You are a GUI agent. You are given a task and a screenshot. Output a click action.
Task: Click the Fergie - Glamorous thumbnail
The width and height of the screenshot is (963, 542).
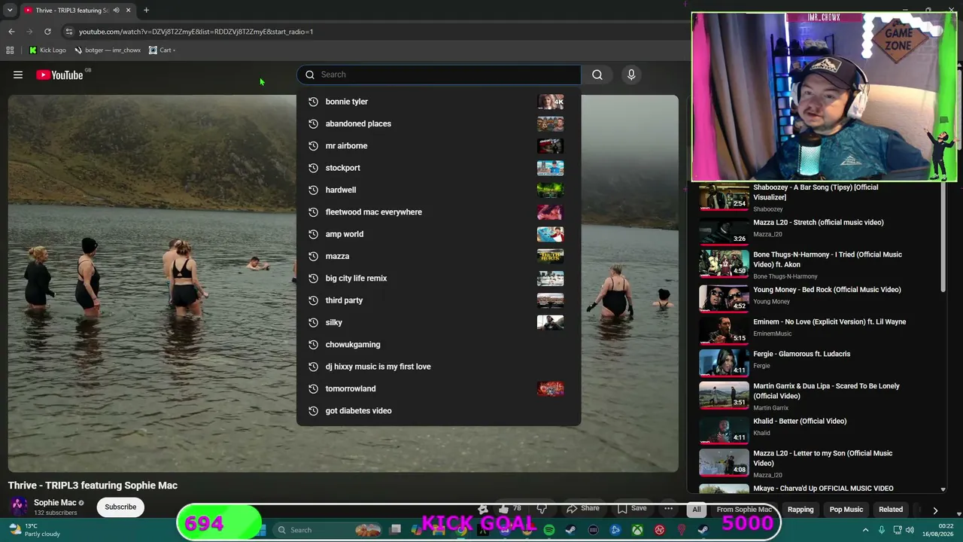pos(724,361)
